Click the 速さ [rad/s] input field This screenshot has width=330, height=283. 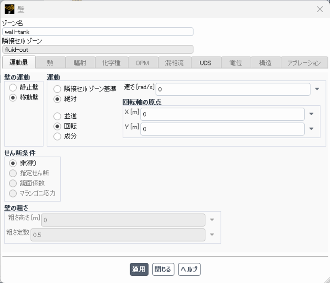[233, 89]
